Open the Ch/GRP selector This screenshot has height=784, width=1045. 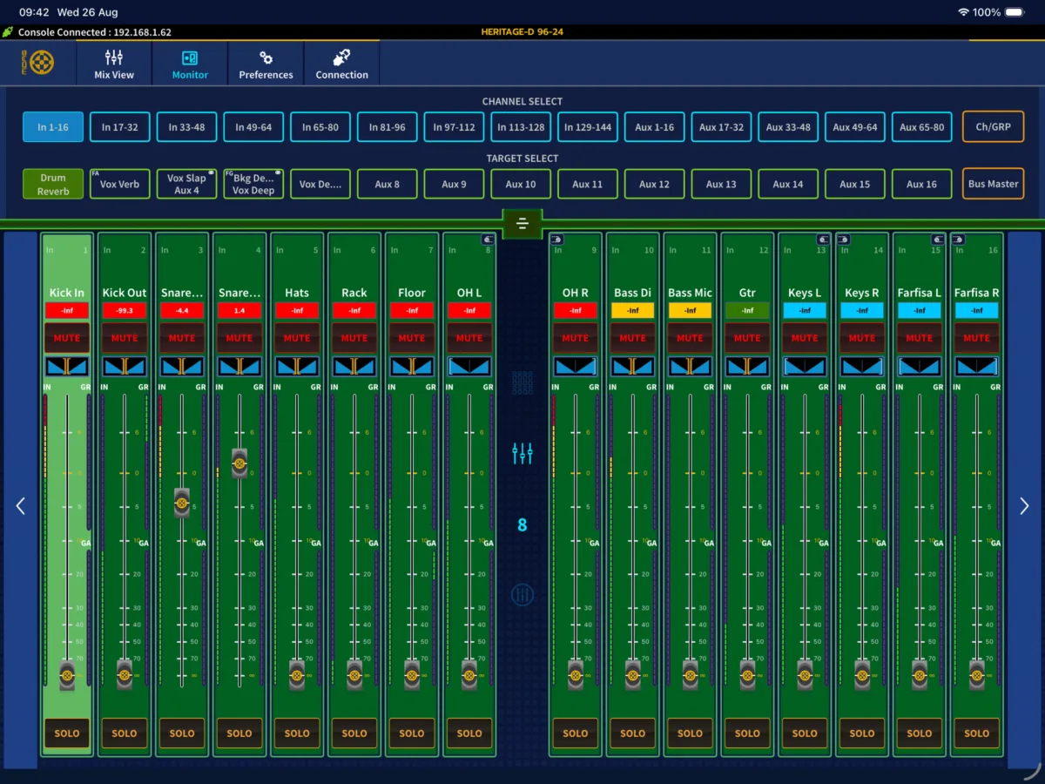[993, 127]
